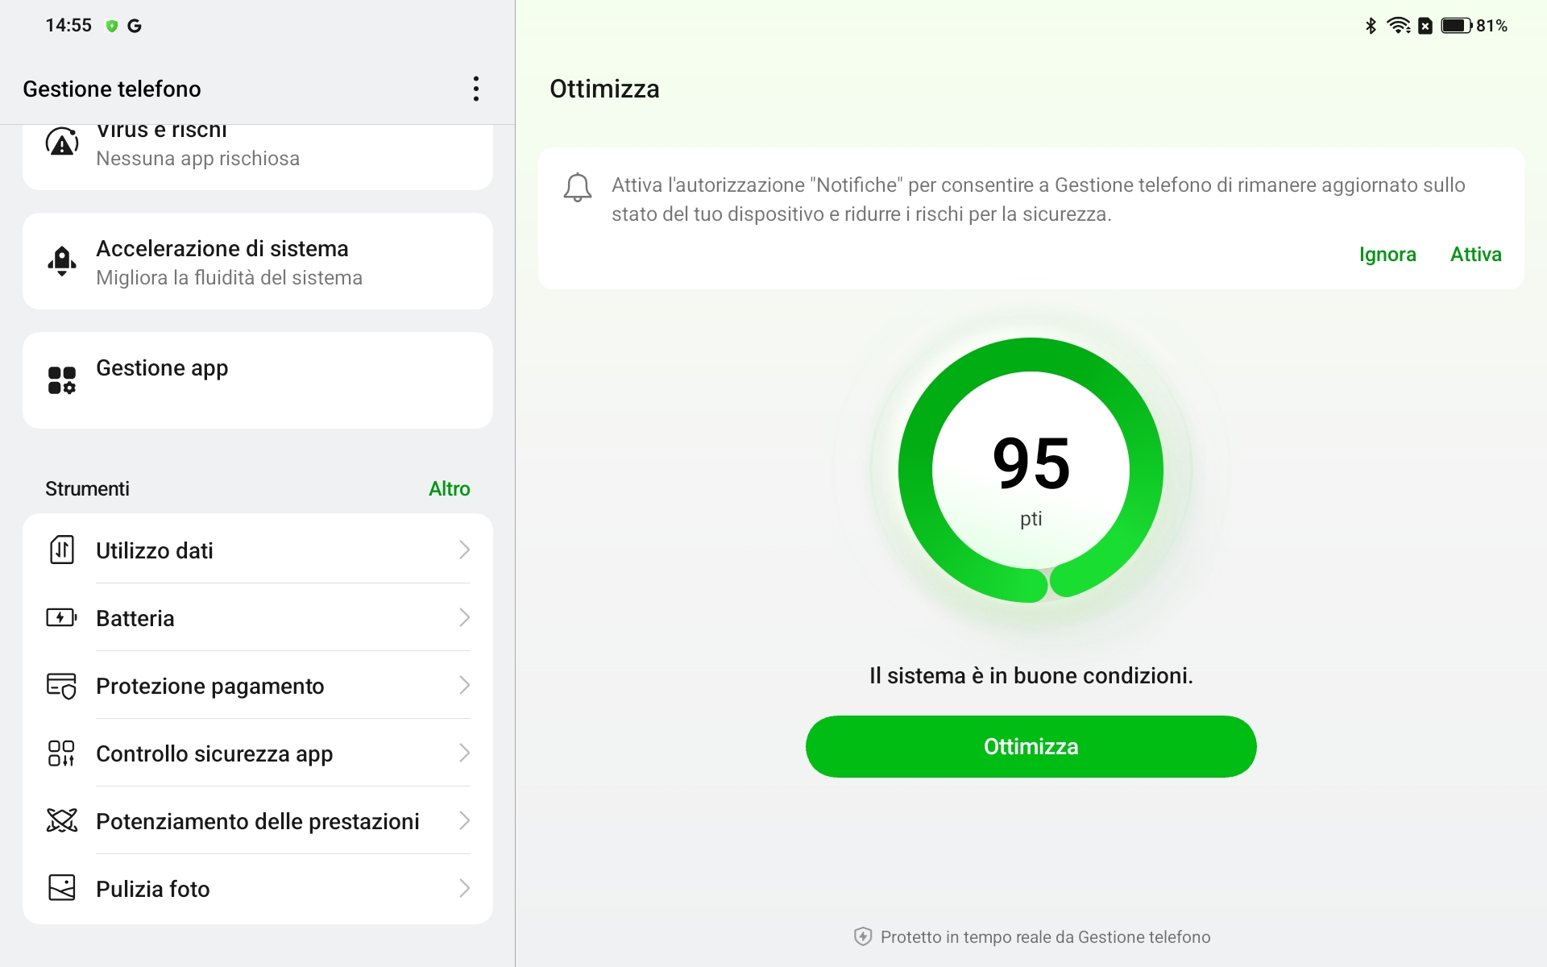
Task: Open Potenziamento delle prestazioni chevron
Action: pyautogui.click(x=464, y=820)
